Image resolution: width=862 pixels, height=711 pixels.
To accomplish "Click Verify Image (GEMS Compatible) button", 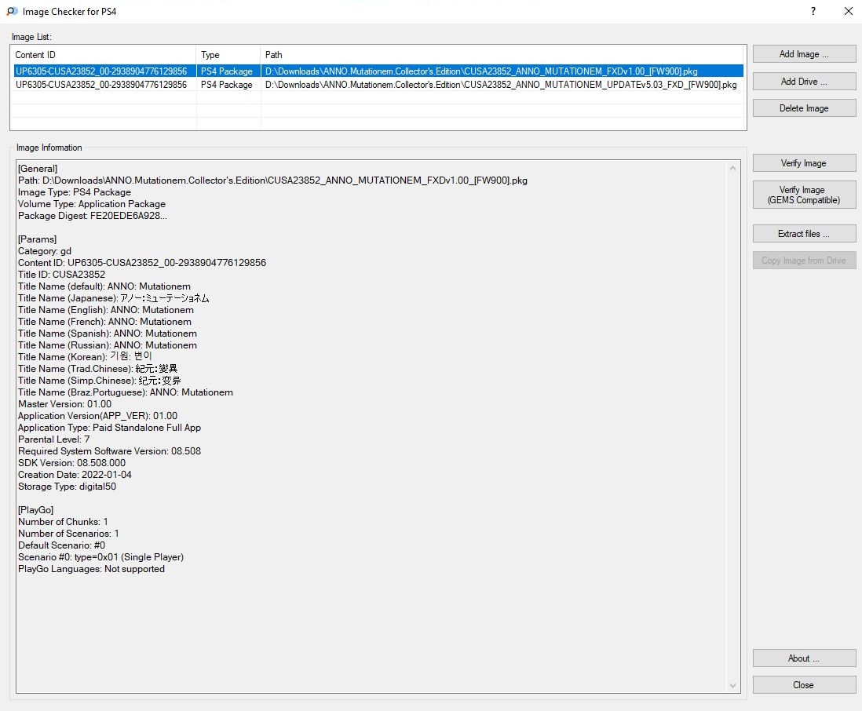I will [x=804, y=195].
